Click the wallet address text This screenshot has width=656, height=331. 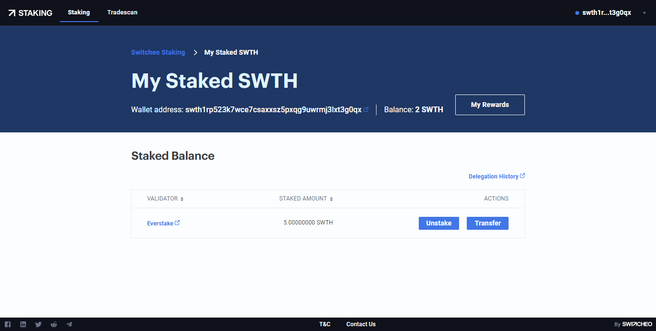coord(273,109)
